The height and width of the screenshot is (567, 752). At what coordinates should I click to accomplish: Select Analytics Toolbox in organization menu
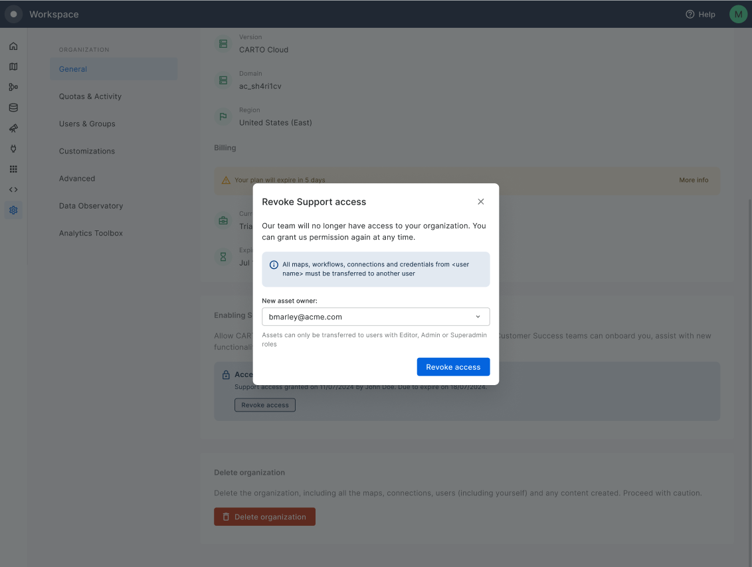tap(91, 233)
